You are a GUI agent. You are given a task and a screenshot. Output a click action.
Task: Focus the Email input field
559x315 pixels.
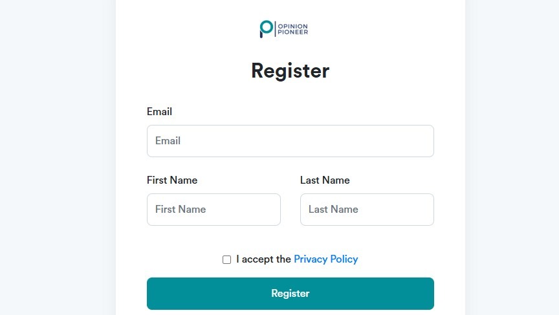click(290, 141)
